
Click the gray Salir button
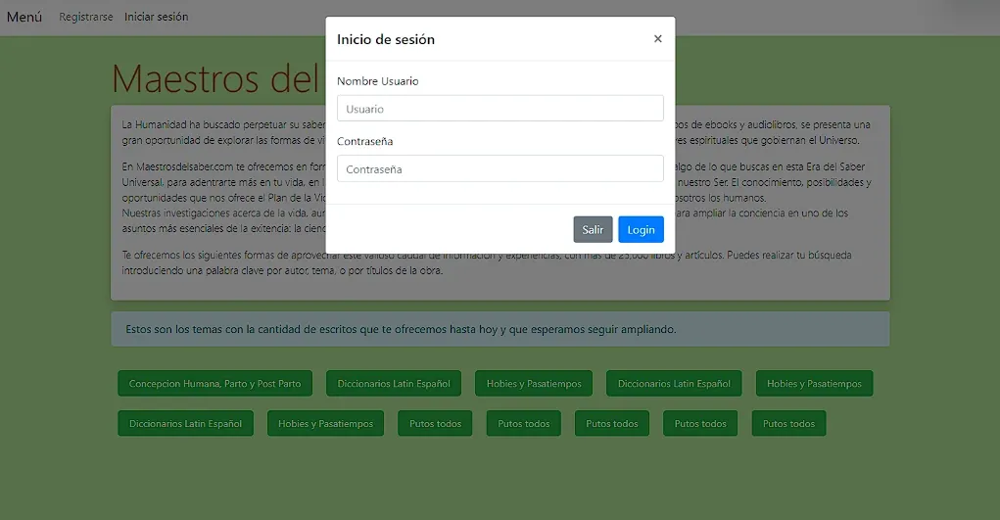(593, 229)
